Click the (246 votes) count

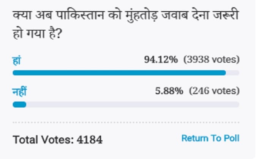point(214,91)
